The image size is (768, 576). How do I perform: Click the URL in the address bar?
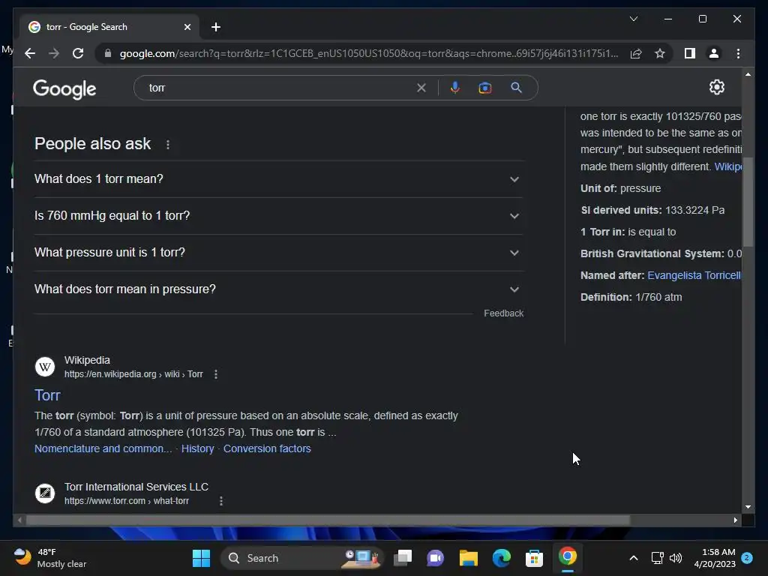tap(369, 53)
